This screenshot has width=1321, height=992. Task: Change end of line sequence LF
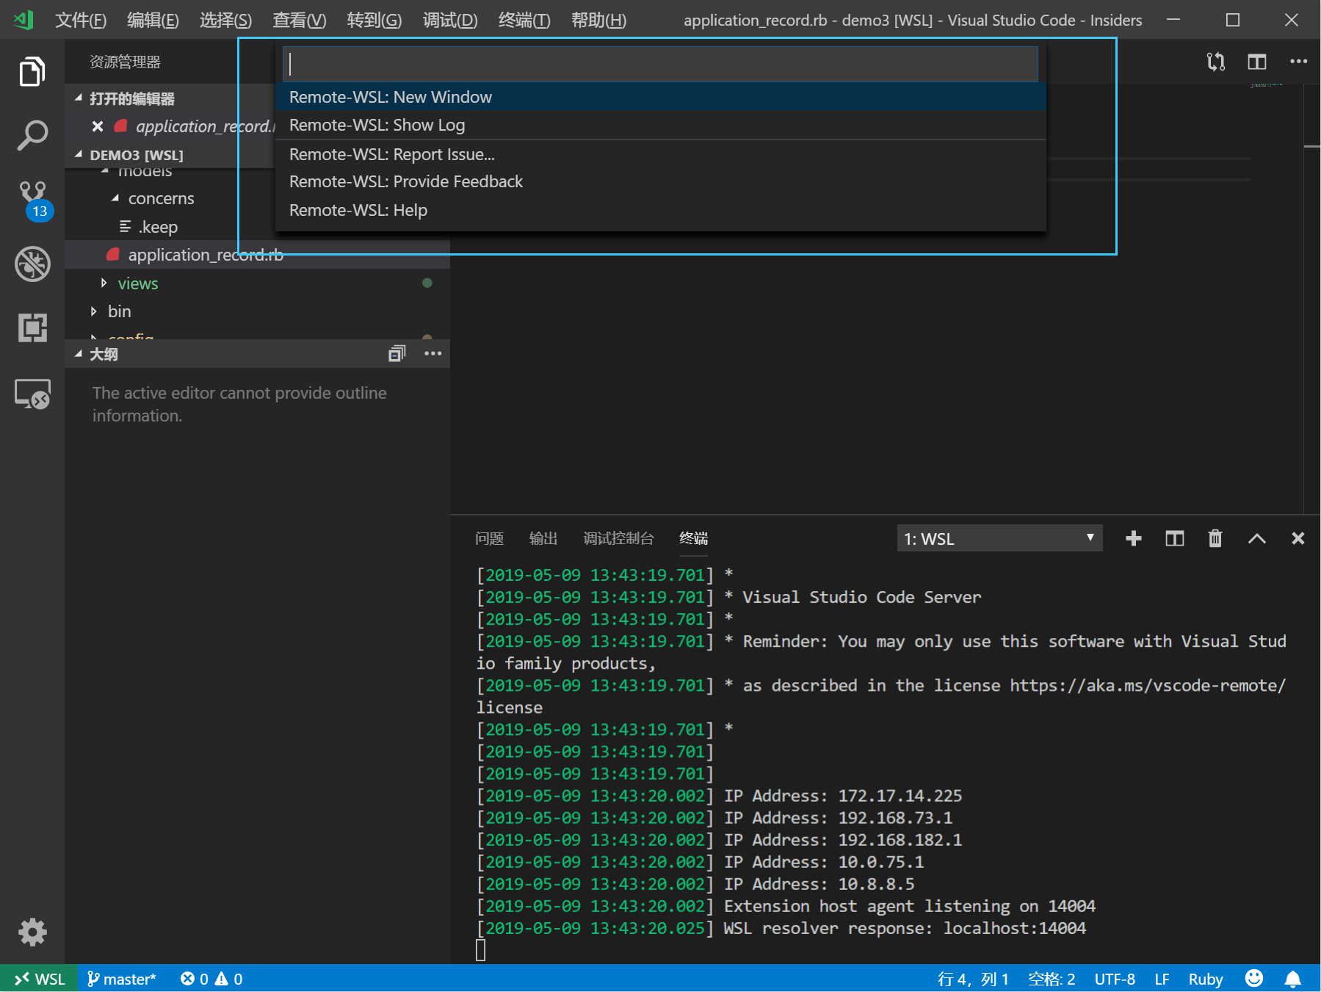coord(1162,979)
